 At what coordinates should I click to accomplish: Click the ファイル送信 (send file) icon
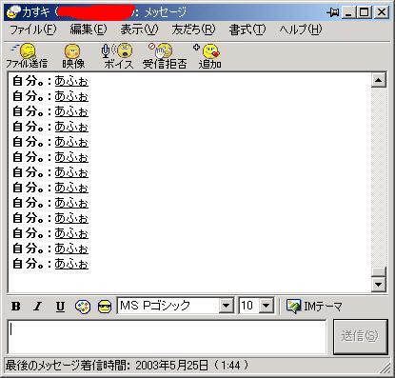tap(27, 56)
